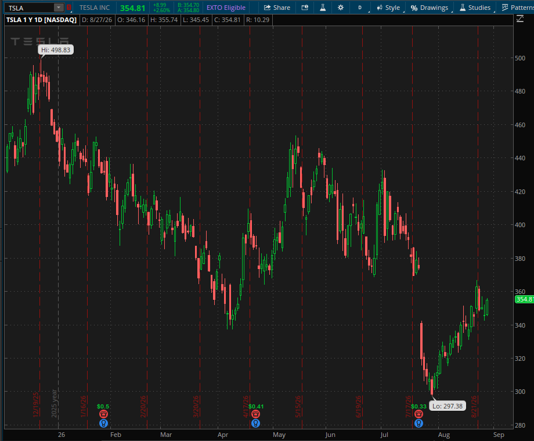Click the earnings phone icon under $0.5
534x441 pixels.
103,414
